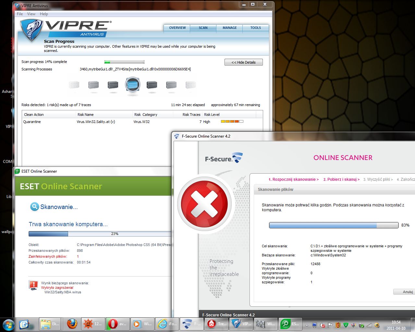Click the VIPRE 14% scan progress bar
This screenshot has height=332, width=415.
[x=124, y=62]
